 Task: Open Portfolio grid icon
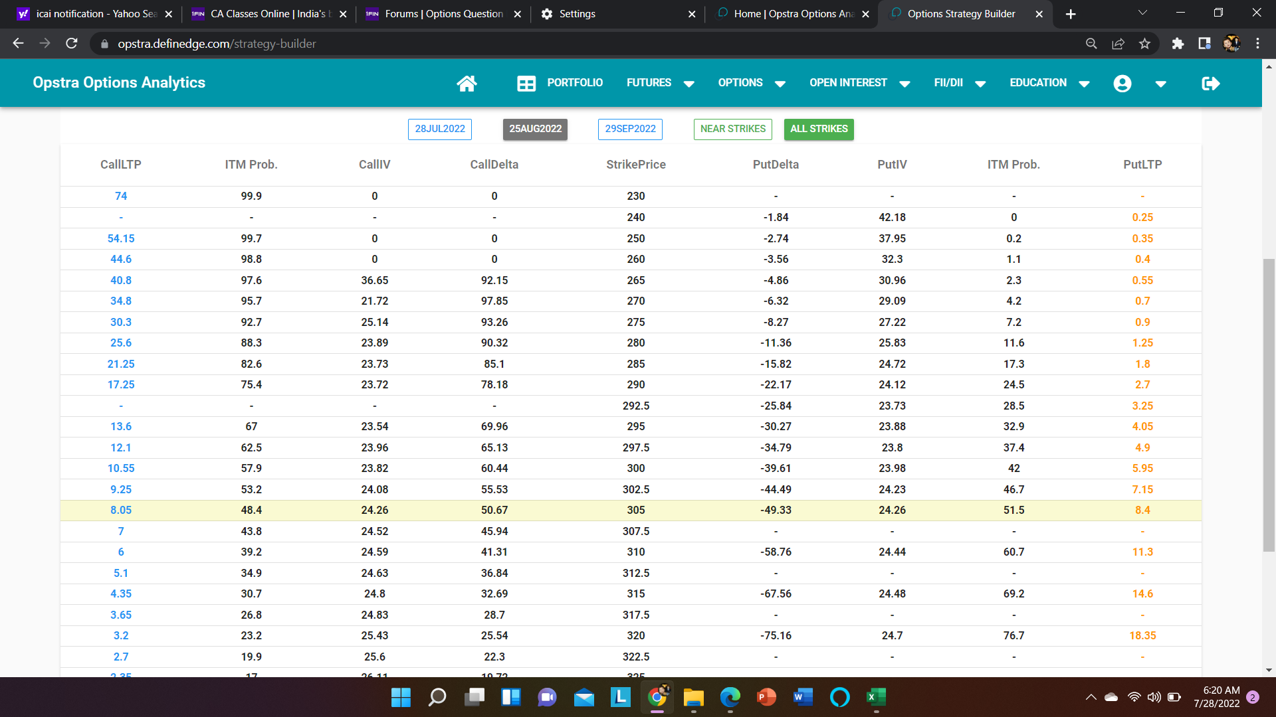526,83
